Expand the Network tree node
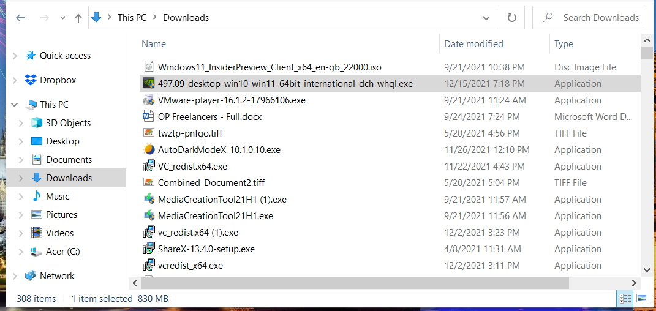The height and width of the screenshot is (311, 656). [x=15, y=276]
